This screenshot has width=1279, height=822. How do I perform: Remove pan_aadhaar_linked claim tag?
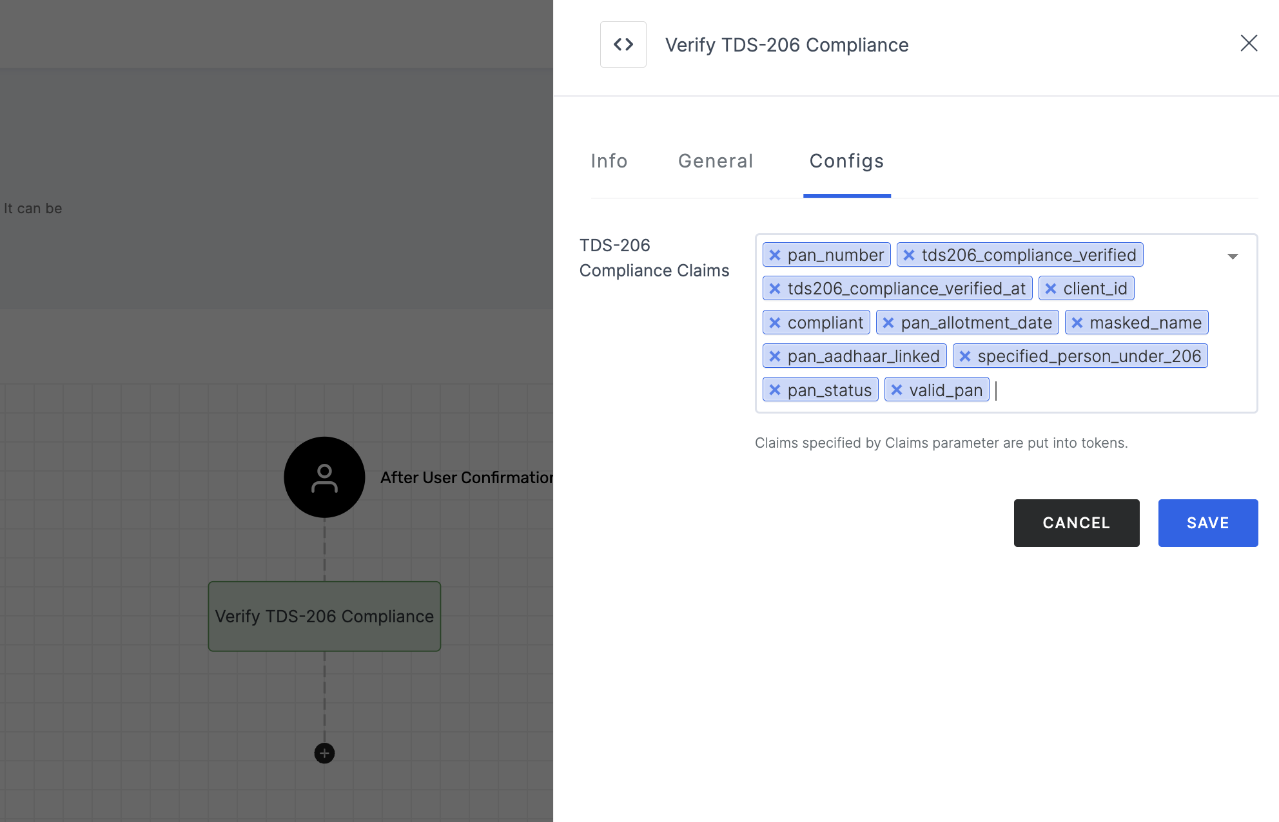[776, 355]
